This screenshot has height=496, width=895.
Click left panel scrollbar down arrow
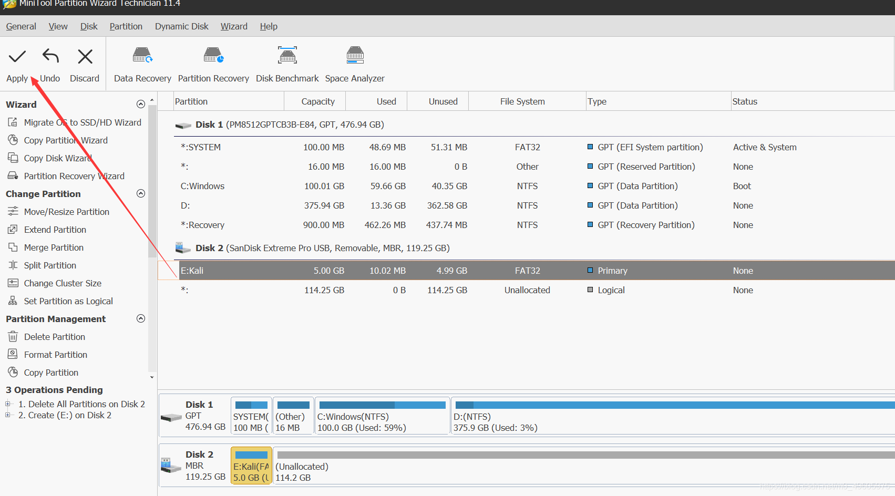(x=152, y=377)
